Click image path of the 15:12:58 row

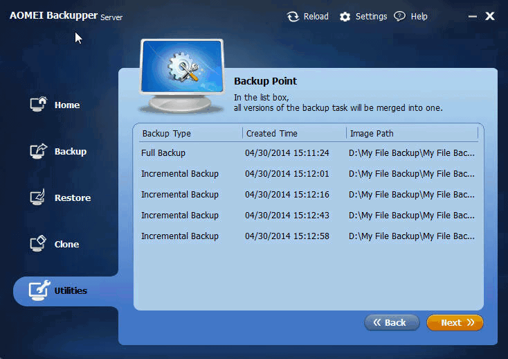pyautogui.click(x=412, y=236)
